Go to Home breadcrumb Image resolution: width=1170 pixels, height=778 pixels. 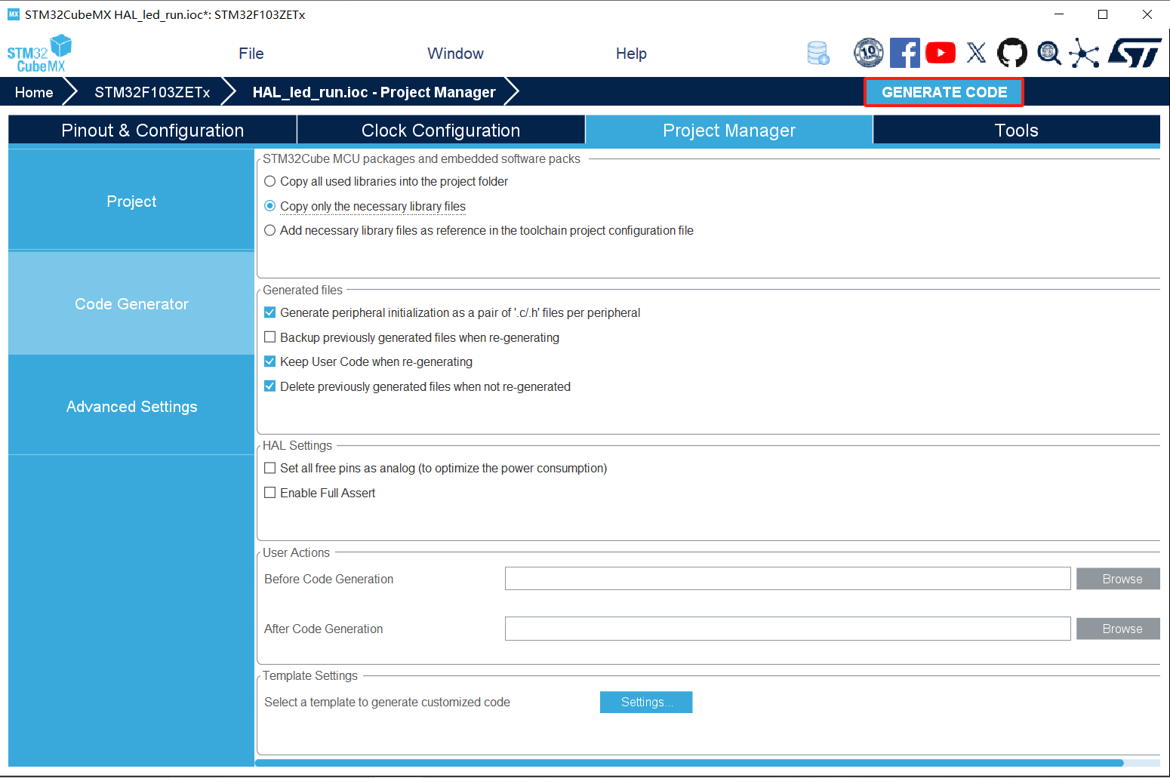tap(34, 92)
